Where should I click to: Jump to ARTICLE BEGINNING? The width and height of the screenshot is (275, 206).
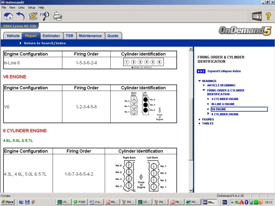[x=221, y=85]
